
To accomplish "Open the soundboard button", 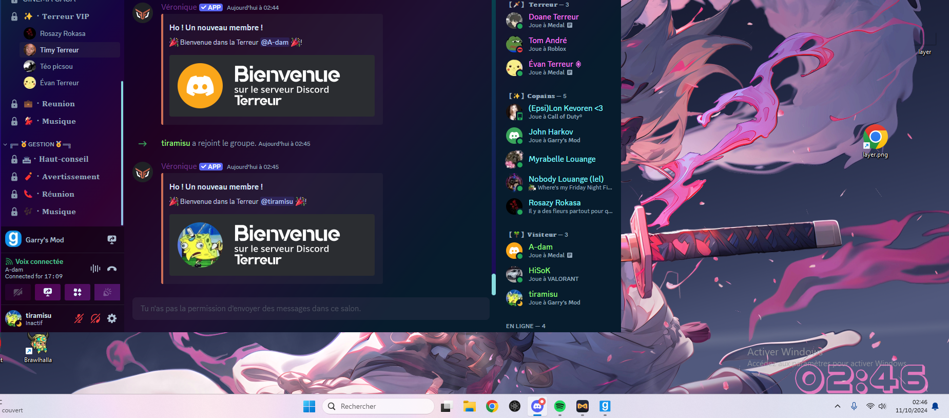I will tap(107, 292).
